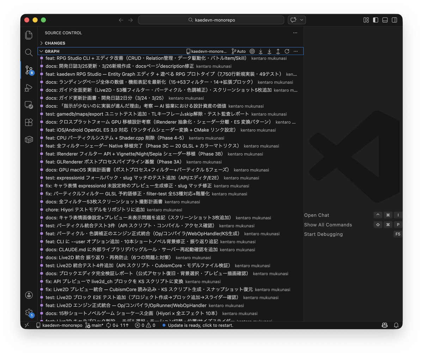
Task: Click the command center search field
Action: coord(211,20)
